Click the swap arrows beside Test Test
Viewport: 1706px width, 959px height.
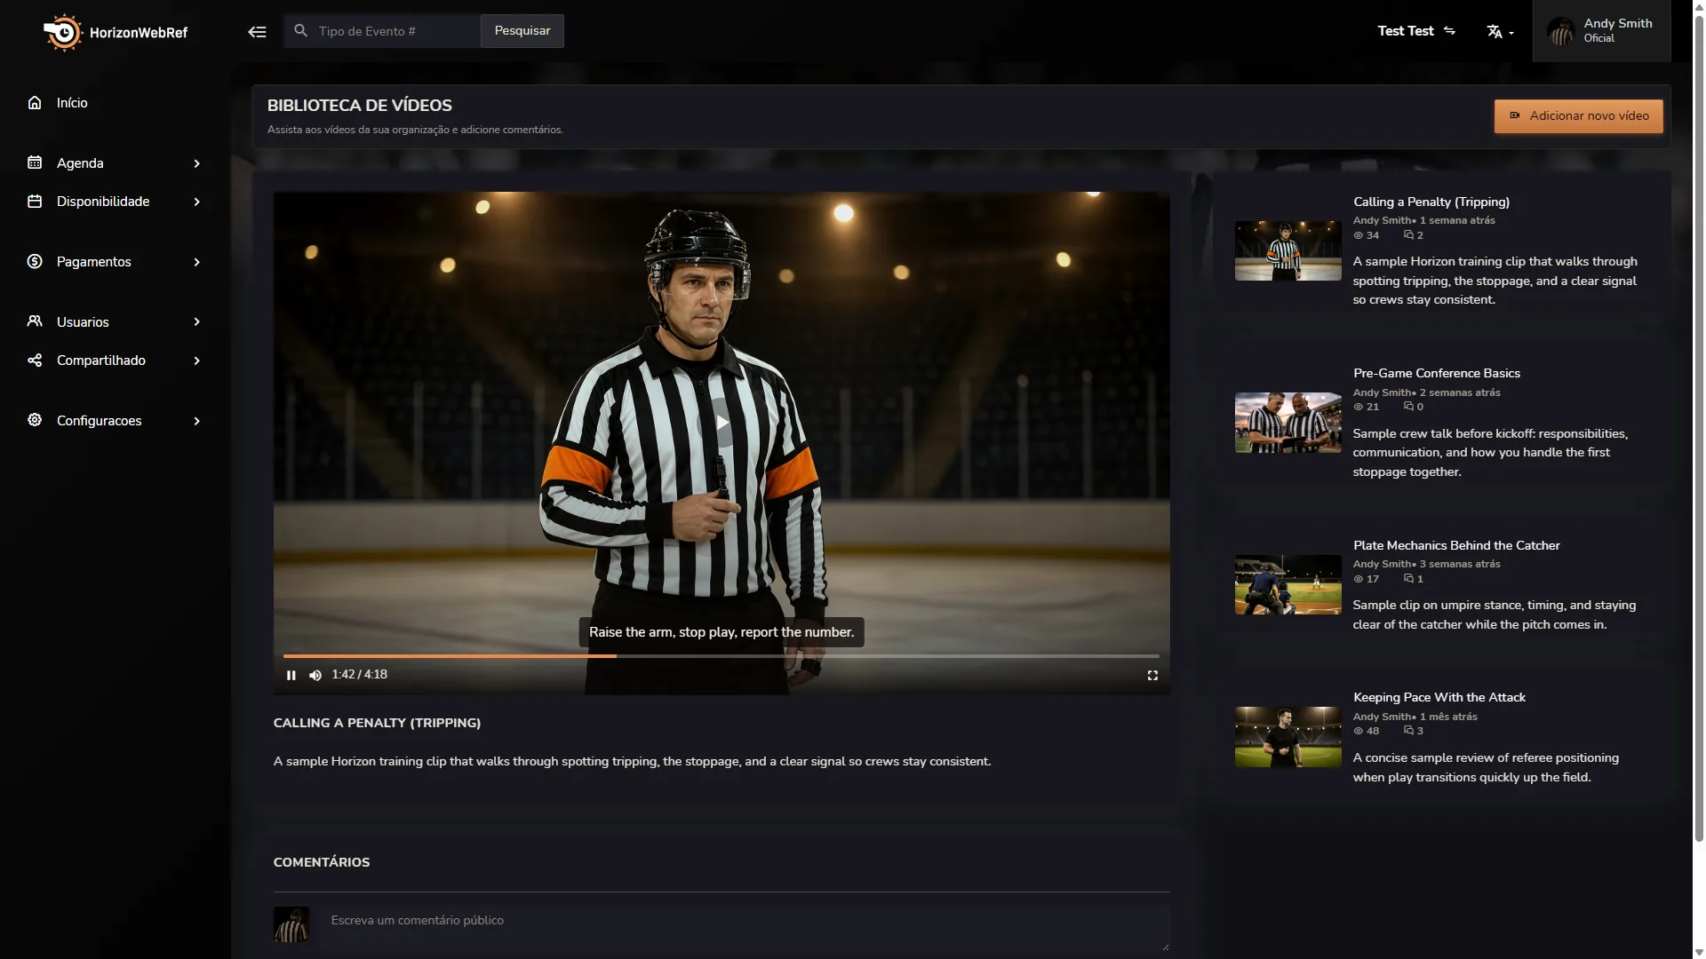pyautogui.click(x=1449, y=31)
